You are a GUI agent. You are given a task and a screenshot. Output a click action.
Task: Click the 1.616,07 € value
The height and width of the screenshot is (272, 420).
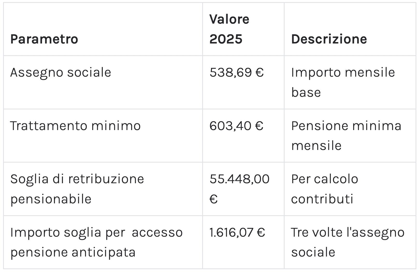[x=237, y=232]
